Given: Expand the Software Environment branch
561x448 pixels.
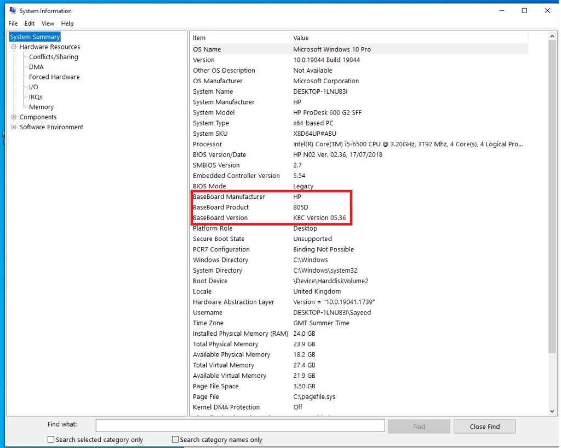Looking at the screenshot, I should tap(13, 127).
